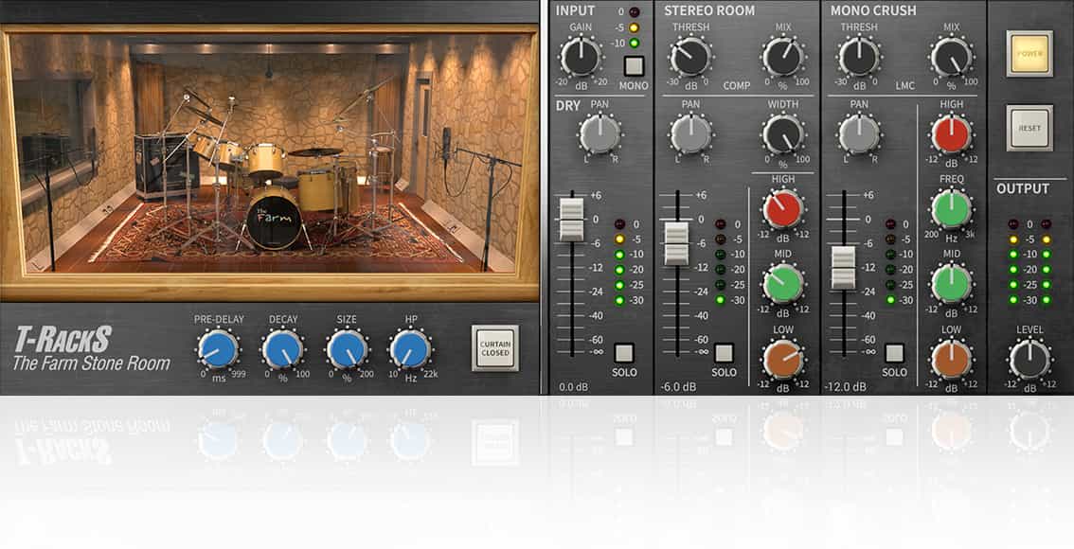Click the Mono Crush High EQ red knob
Viewport: 1074px width, 549px height.
point(952,134)
